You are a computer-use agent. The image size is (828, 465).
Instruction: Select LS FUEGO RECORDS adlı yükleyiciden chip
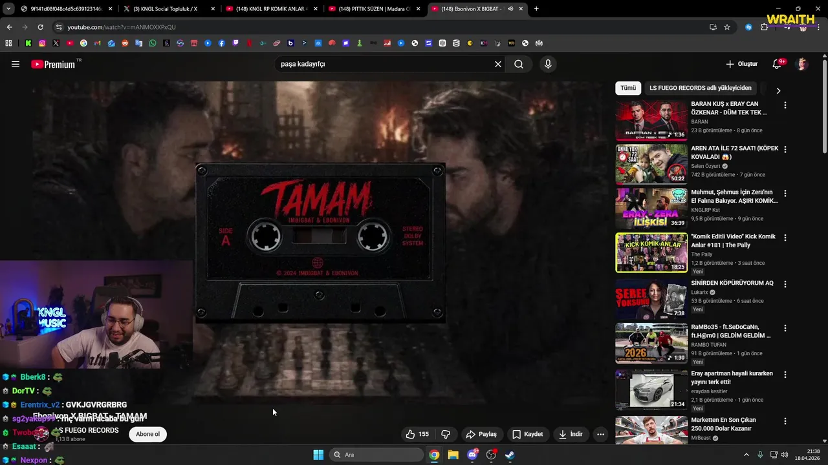click(701, 88)
